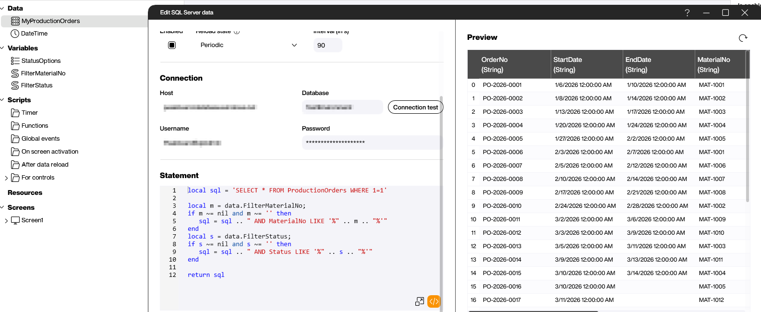Click code line 1 with SELECT statement
This screenshot has height=312, width=761.
pyautogui.click(x=287, y=191)
